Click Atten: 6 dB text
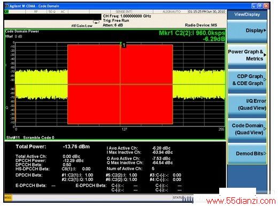The image size is (278, 207). [113, 25]
